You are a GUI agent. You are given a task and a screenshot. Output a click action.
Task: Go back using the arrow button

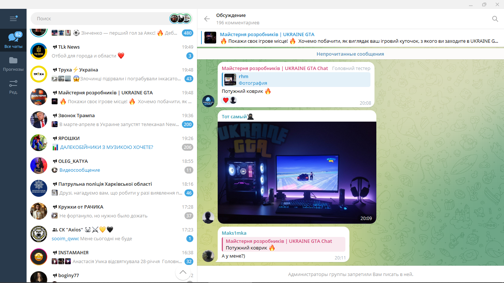click(x=207, y=19)
